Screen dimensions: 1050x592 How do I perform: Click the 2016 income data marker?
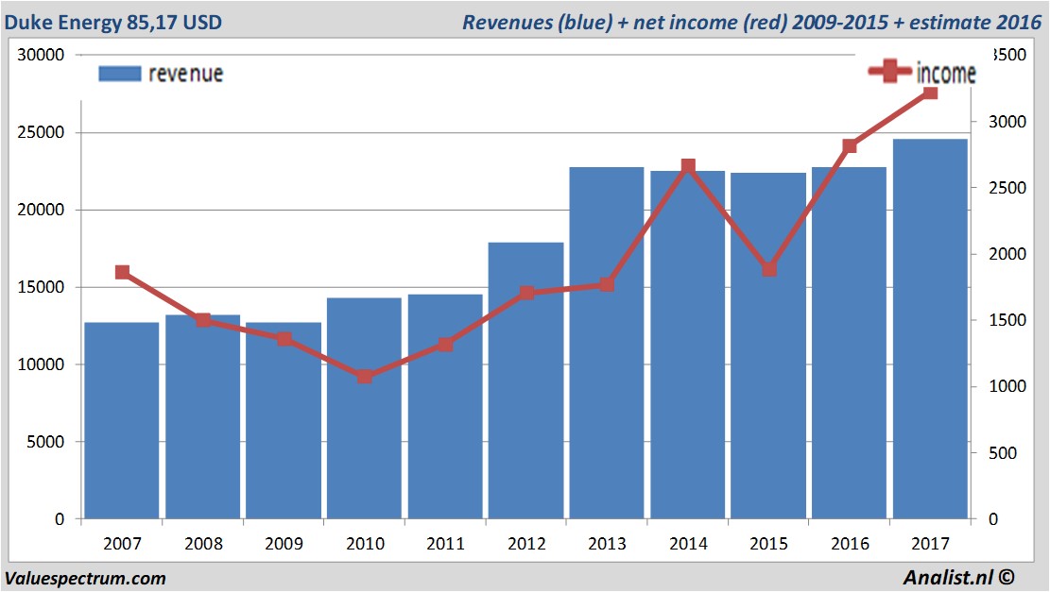[850, 145]
